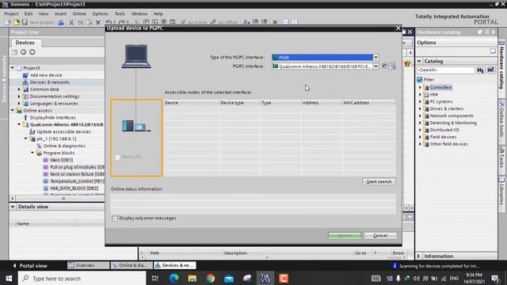Expand the Information section
Image resolution: width=507 pixels, height=285 pixels.
pos(419,256)
